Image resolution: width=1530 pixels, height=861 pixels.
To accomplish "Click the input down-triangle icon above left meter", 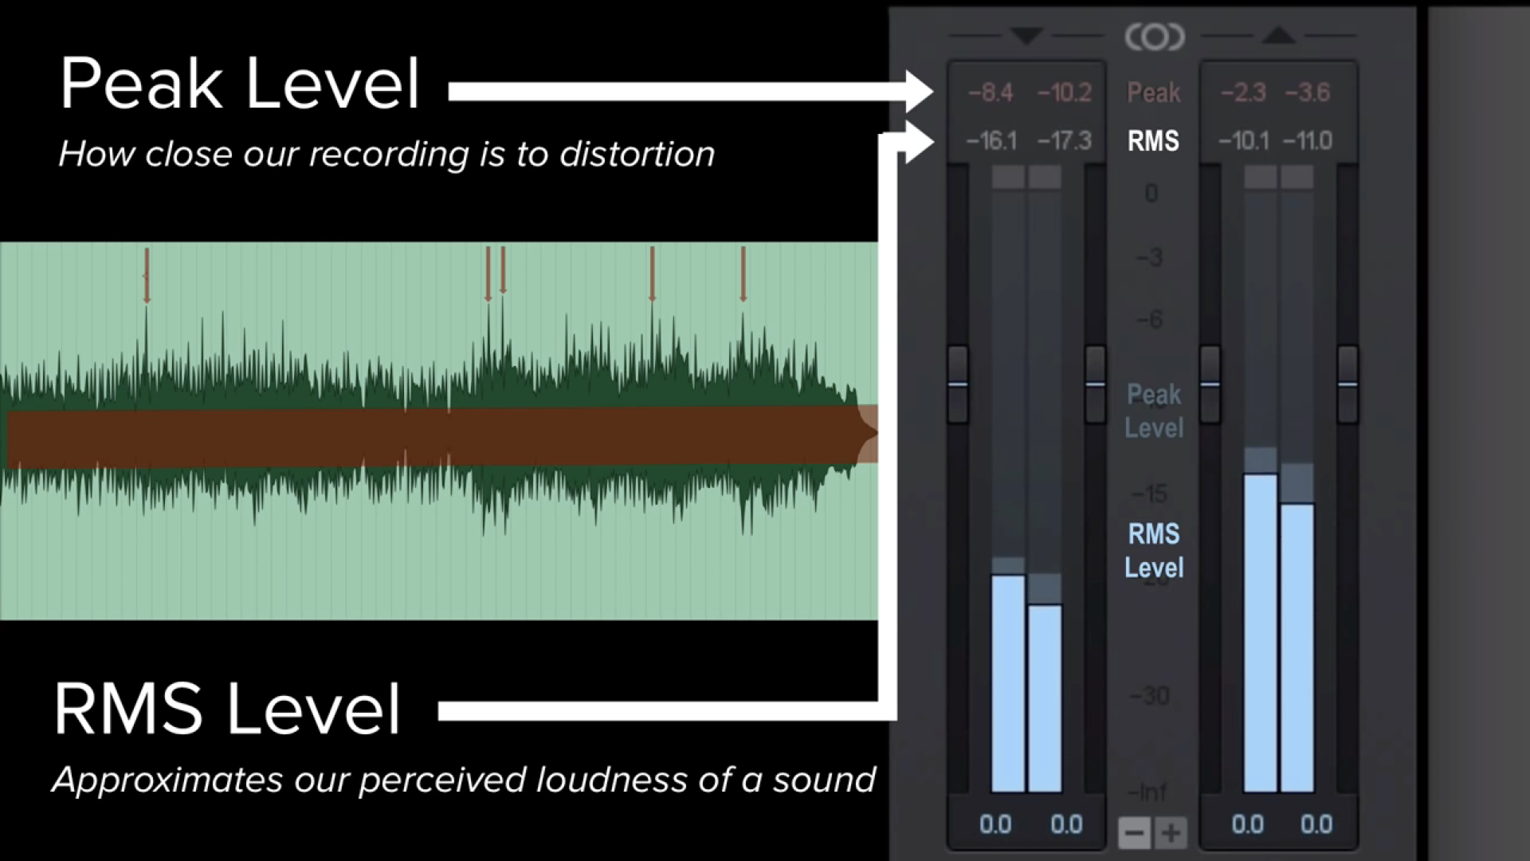I will point(1026,36).
